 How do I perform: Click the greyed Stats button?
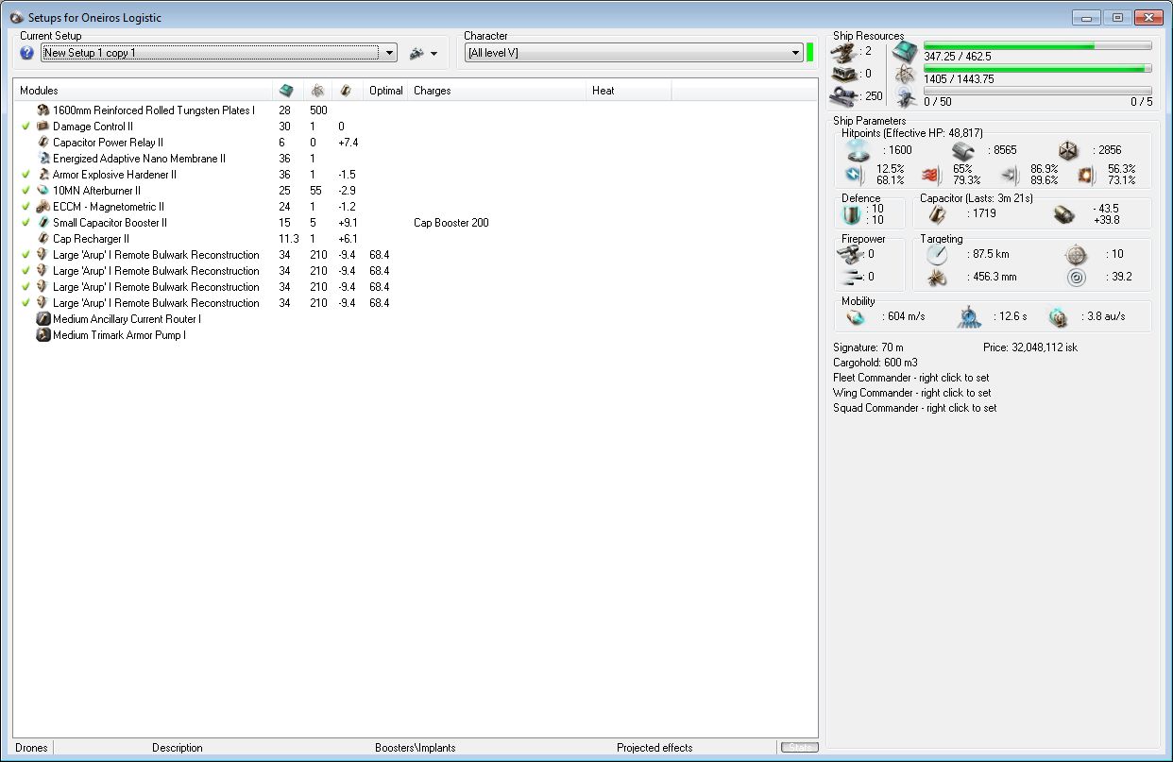click(x=799, y=748)
